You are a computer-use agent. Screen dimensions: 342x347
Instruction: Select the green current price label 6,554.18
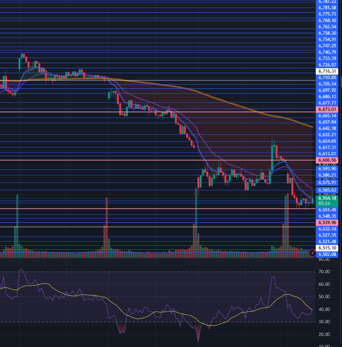pyautogui.click(x=327, y=198)
